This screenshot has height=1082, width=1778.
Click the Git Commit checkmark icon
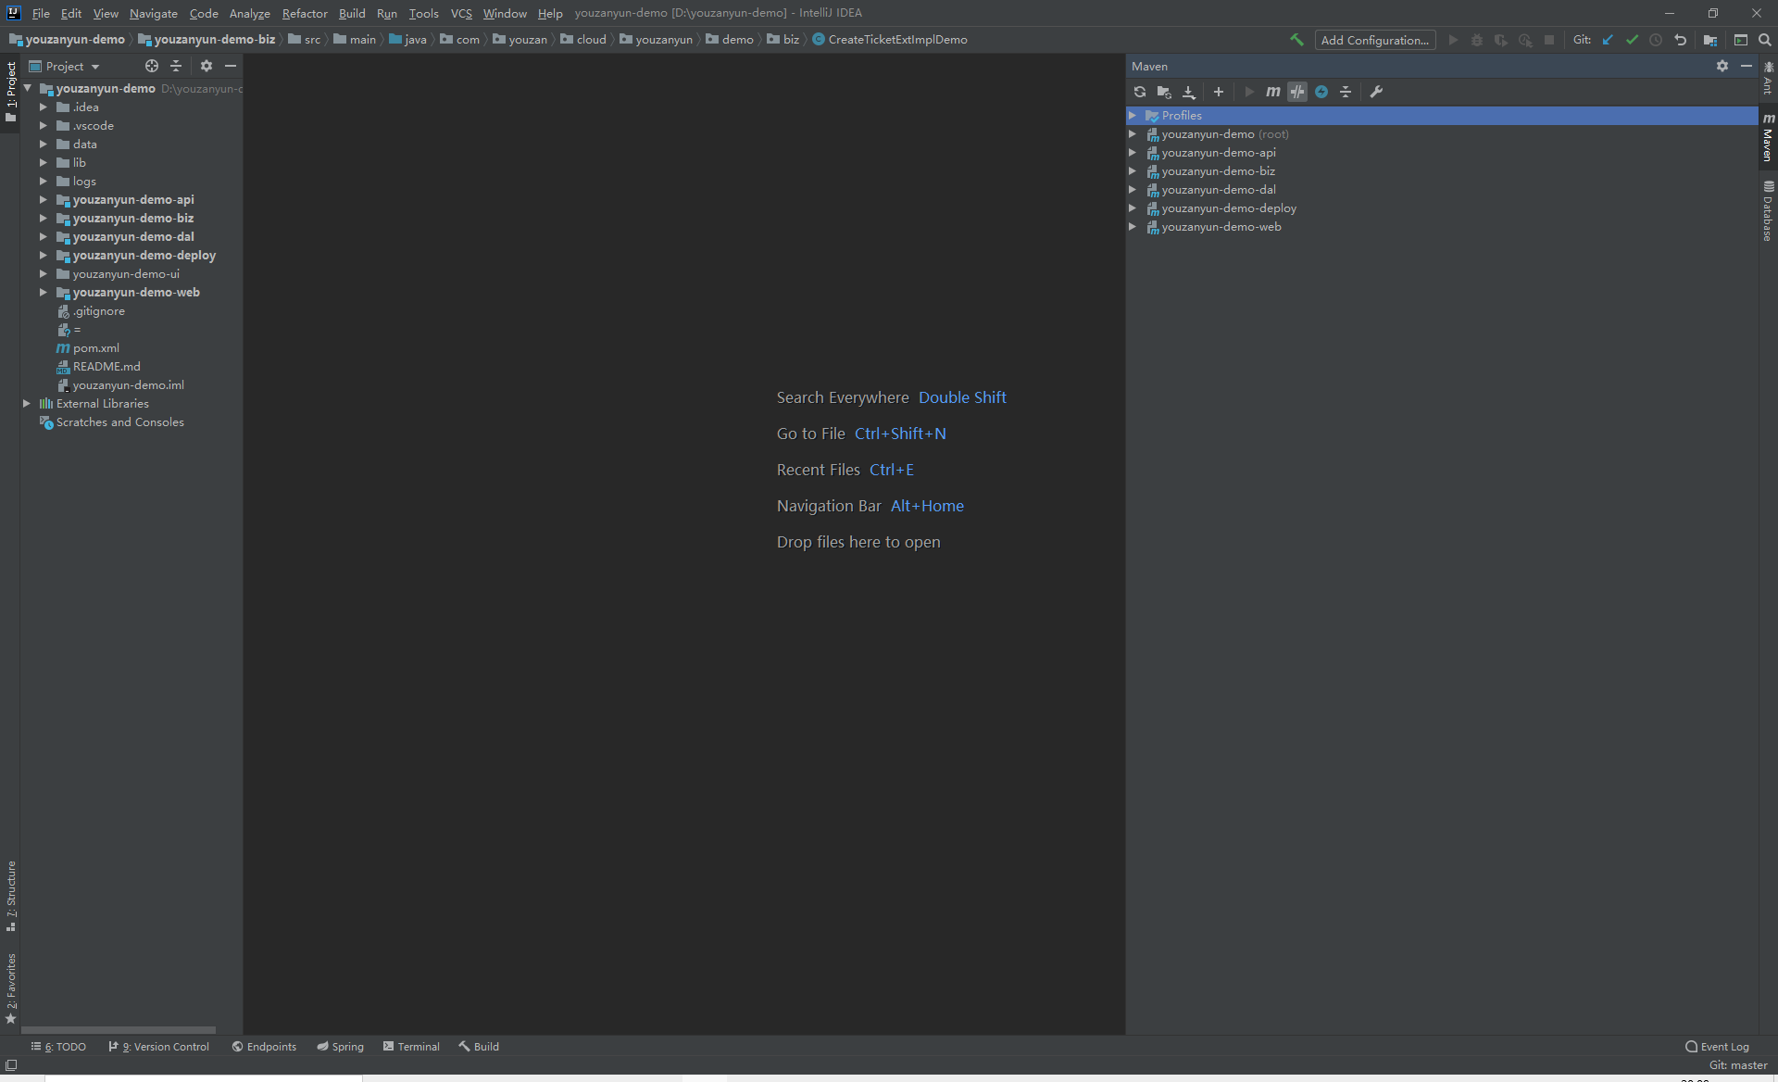[1632, 40]
